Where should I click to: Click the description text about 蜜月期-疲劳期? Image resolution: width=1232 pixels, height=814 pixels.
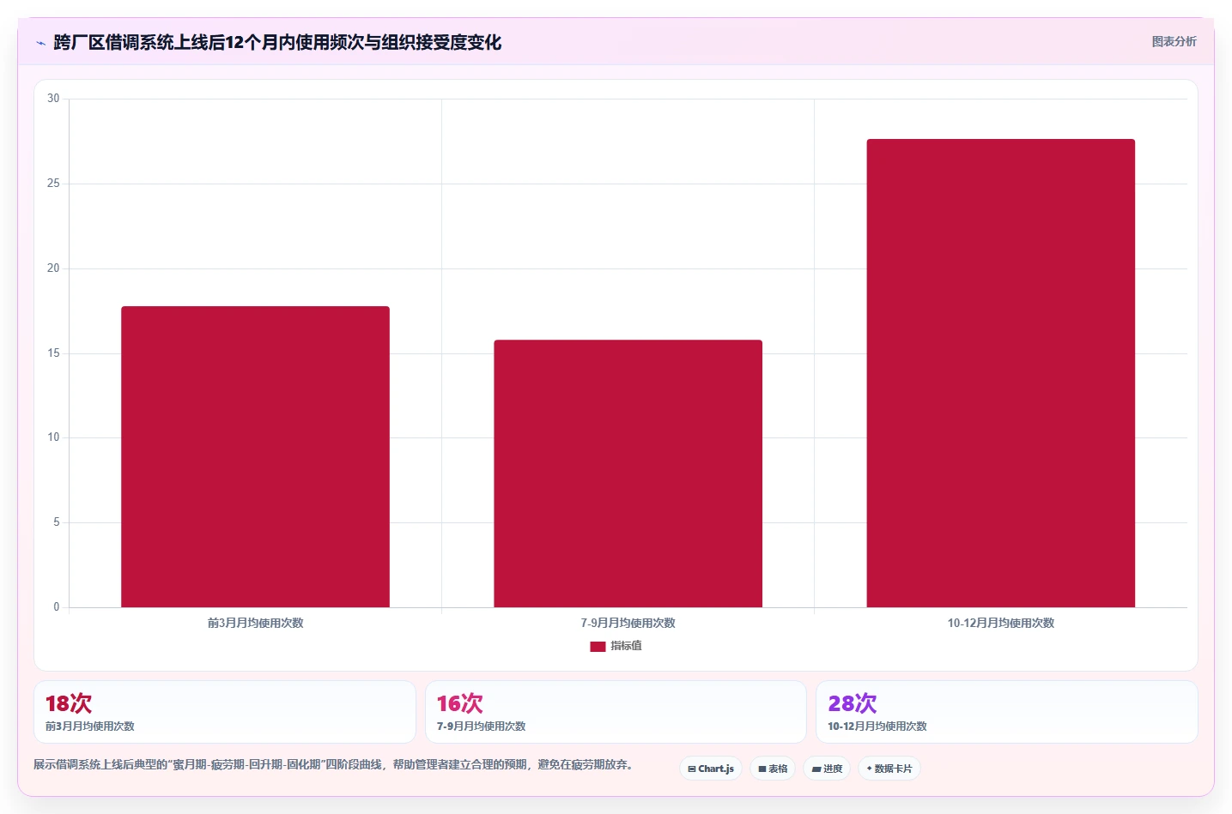coord(334,764)
